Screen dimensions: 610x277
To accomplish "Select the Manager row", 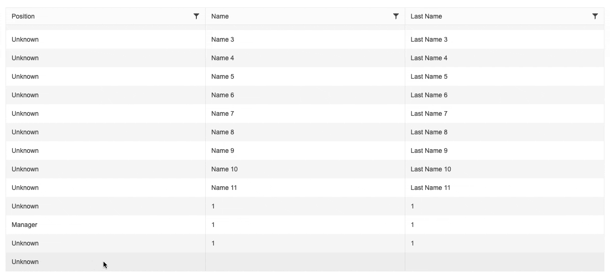I will tap(24, 225).
